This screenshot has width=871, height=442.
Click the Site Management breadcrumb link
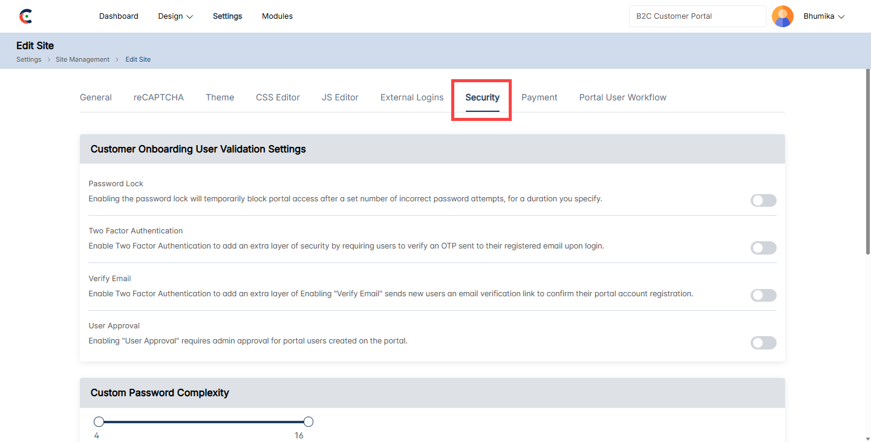point(82,59)
